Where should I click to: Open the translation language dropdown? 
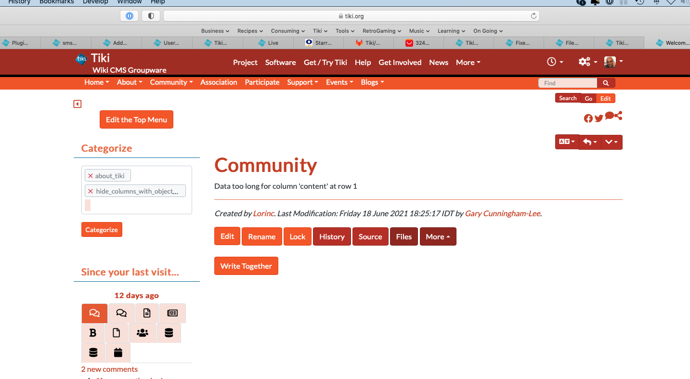tap(567, 142)
